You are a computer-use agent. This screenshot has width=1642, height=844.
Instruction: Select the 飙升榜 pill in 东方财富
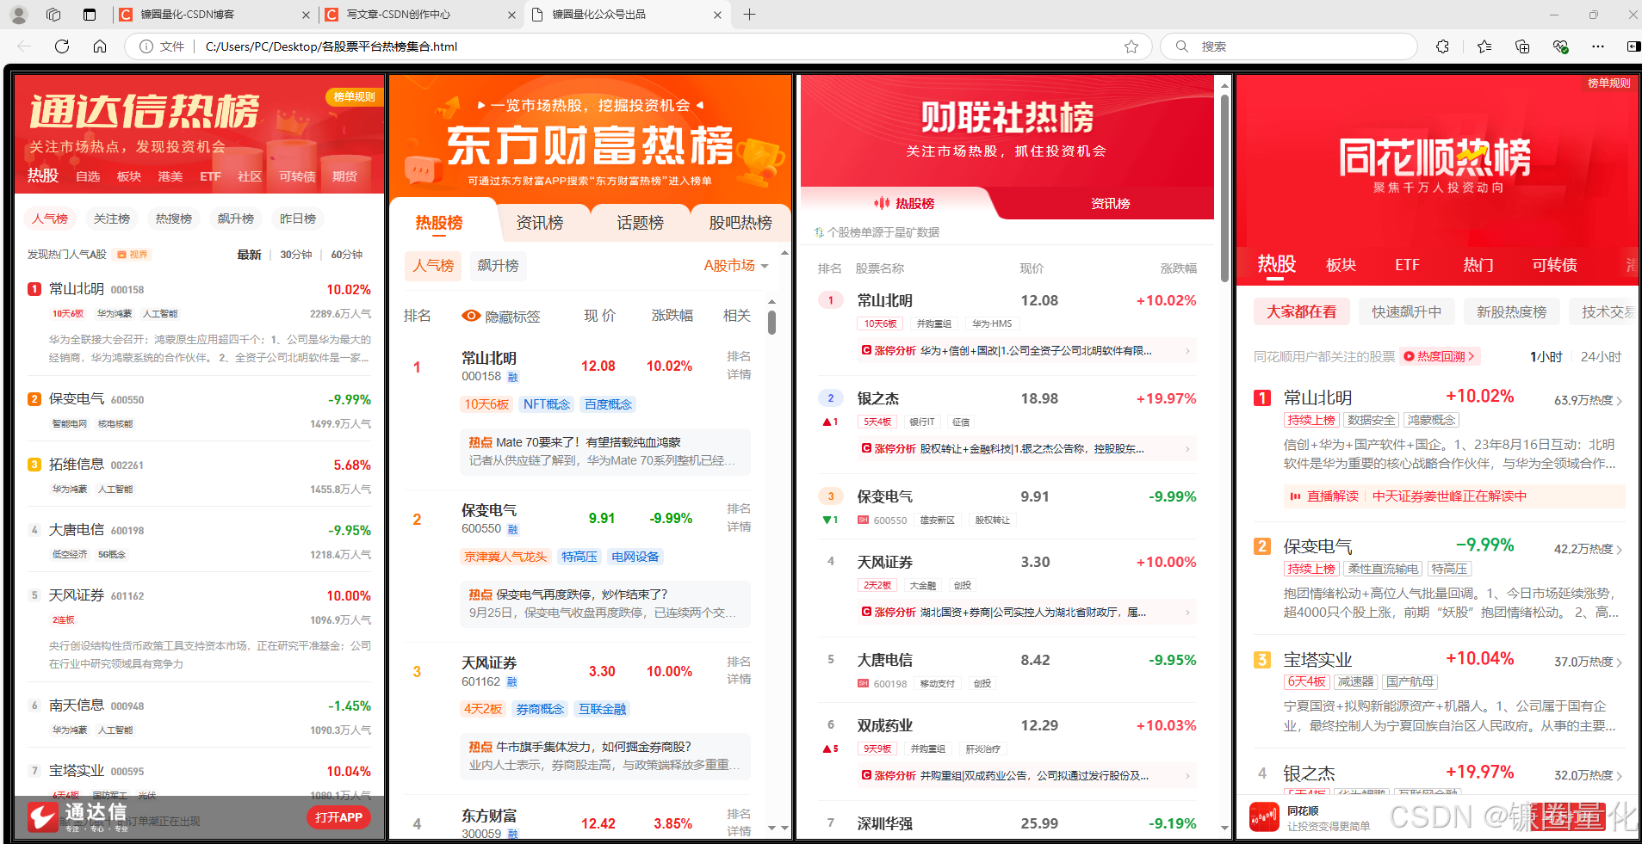(x=499, y=266)
